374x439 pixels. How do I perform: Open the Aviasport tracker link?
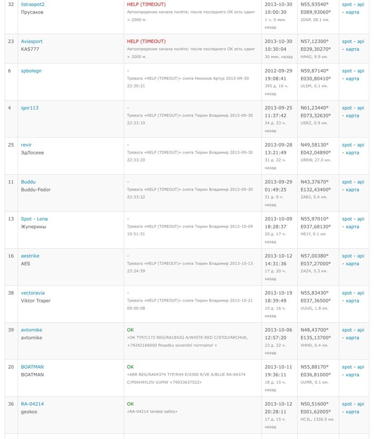[32, 42]
